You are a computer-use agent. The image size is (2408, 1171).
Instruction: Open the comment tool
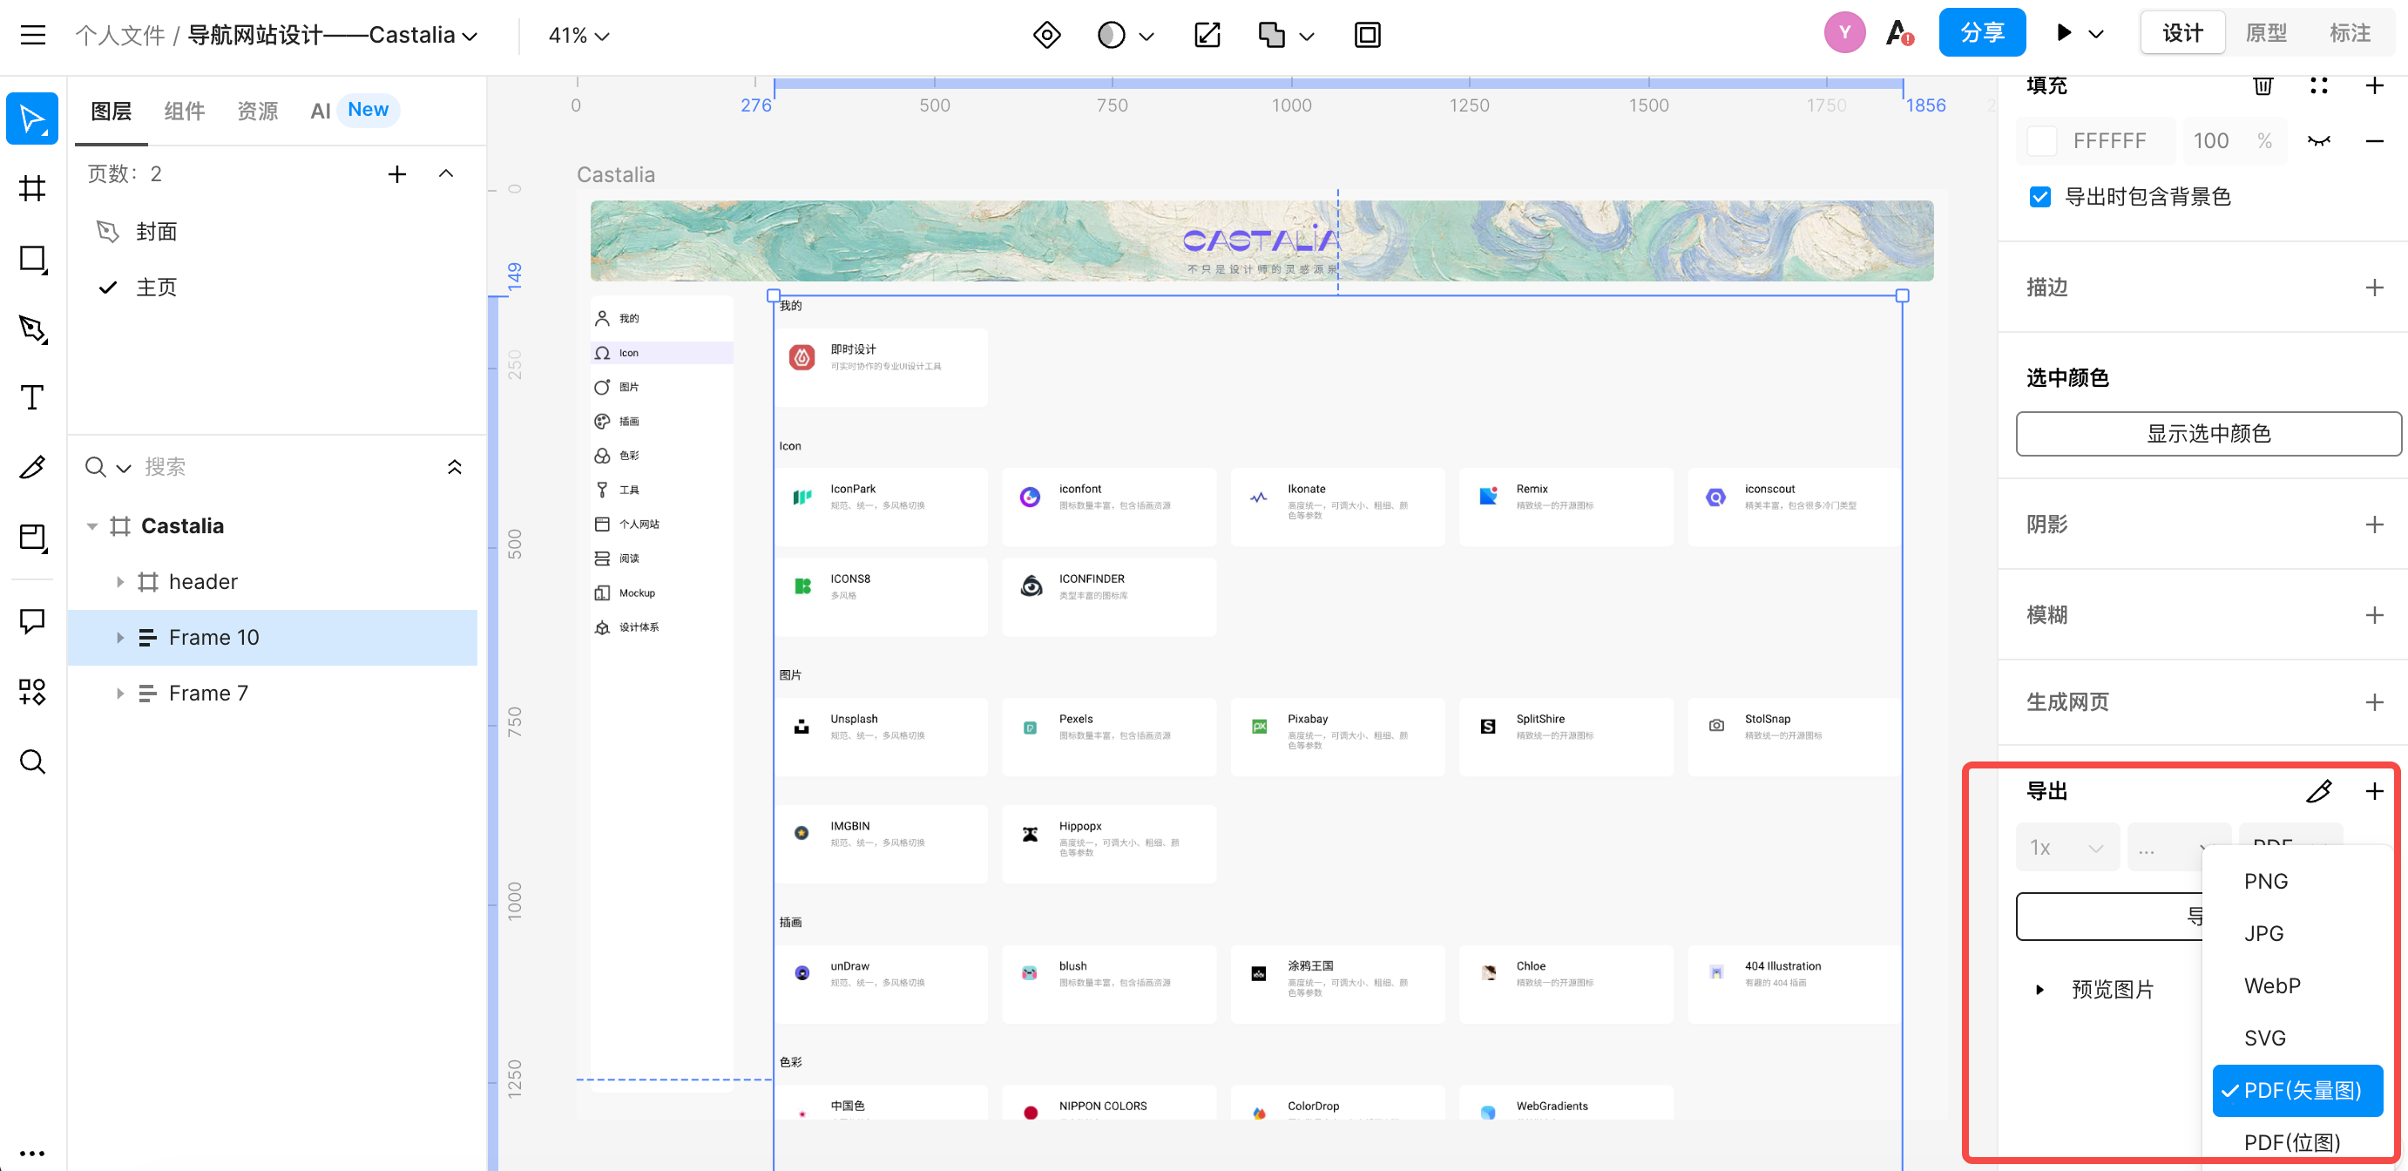33,620
